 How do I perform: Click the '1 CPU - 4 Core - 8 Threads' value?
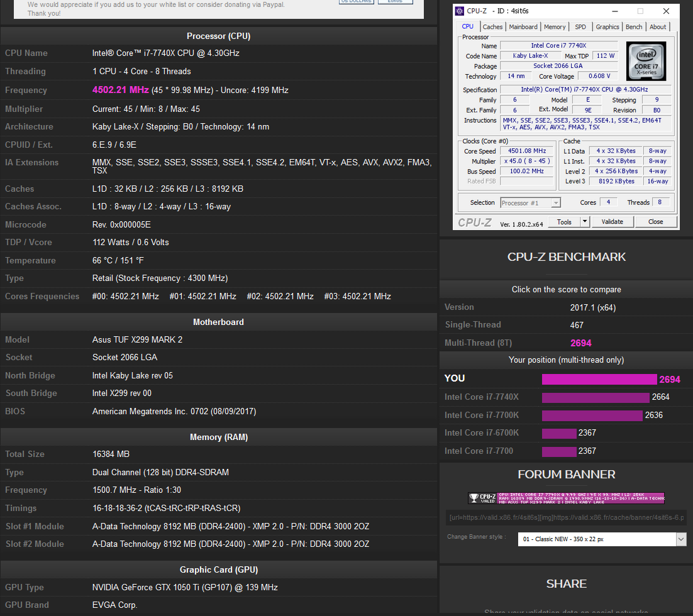[x=141, y=71]
